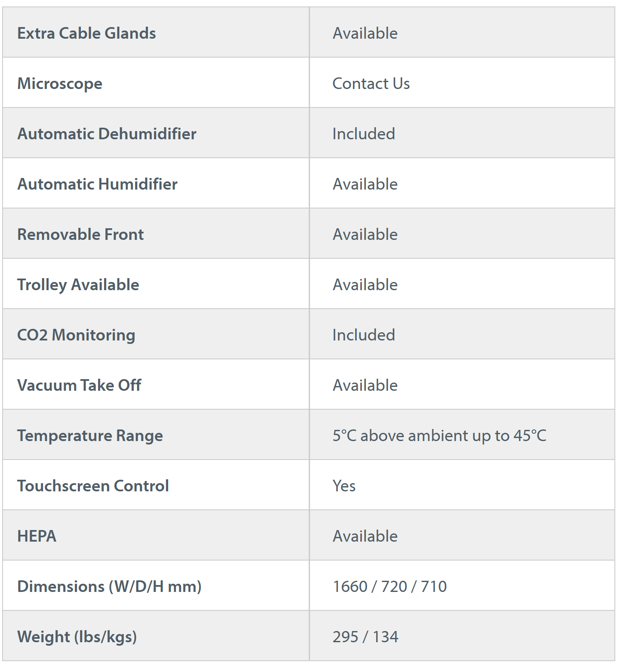The image size is (617, 662).
Task: Click the 'Contact Us' text in Microscope row
Action: tap(371, 83)
